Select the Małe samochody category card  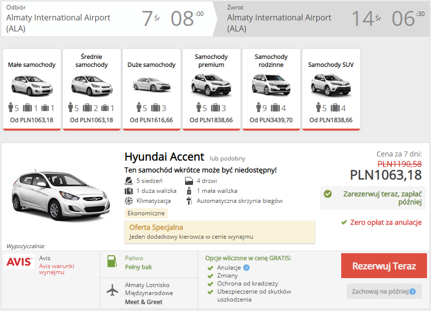coord(32,89)
